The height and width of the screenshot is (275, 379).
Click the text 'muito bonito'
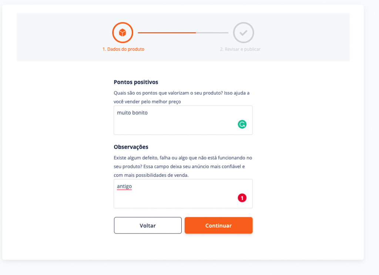132,113
